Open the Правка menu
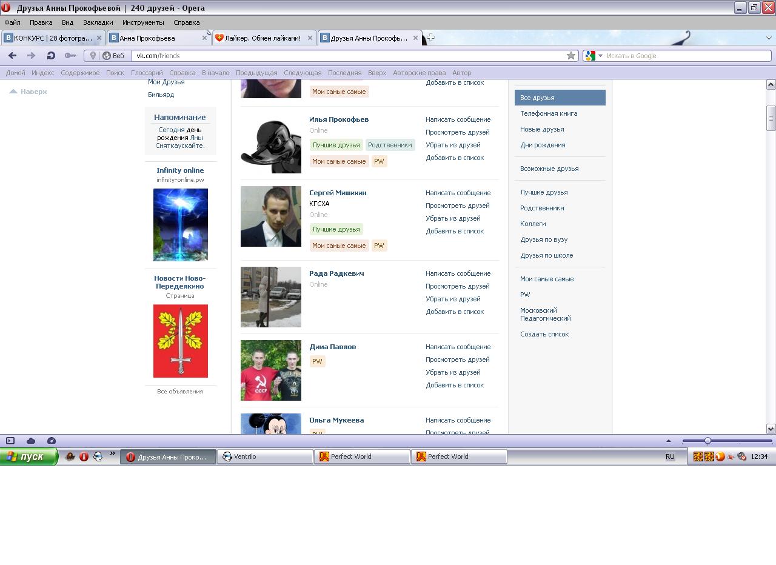This screenshot has height=565, width=776. click(41, 22)
